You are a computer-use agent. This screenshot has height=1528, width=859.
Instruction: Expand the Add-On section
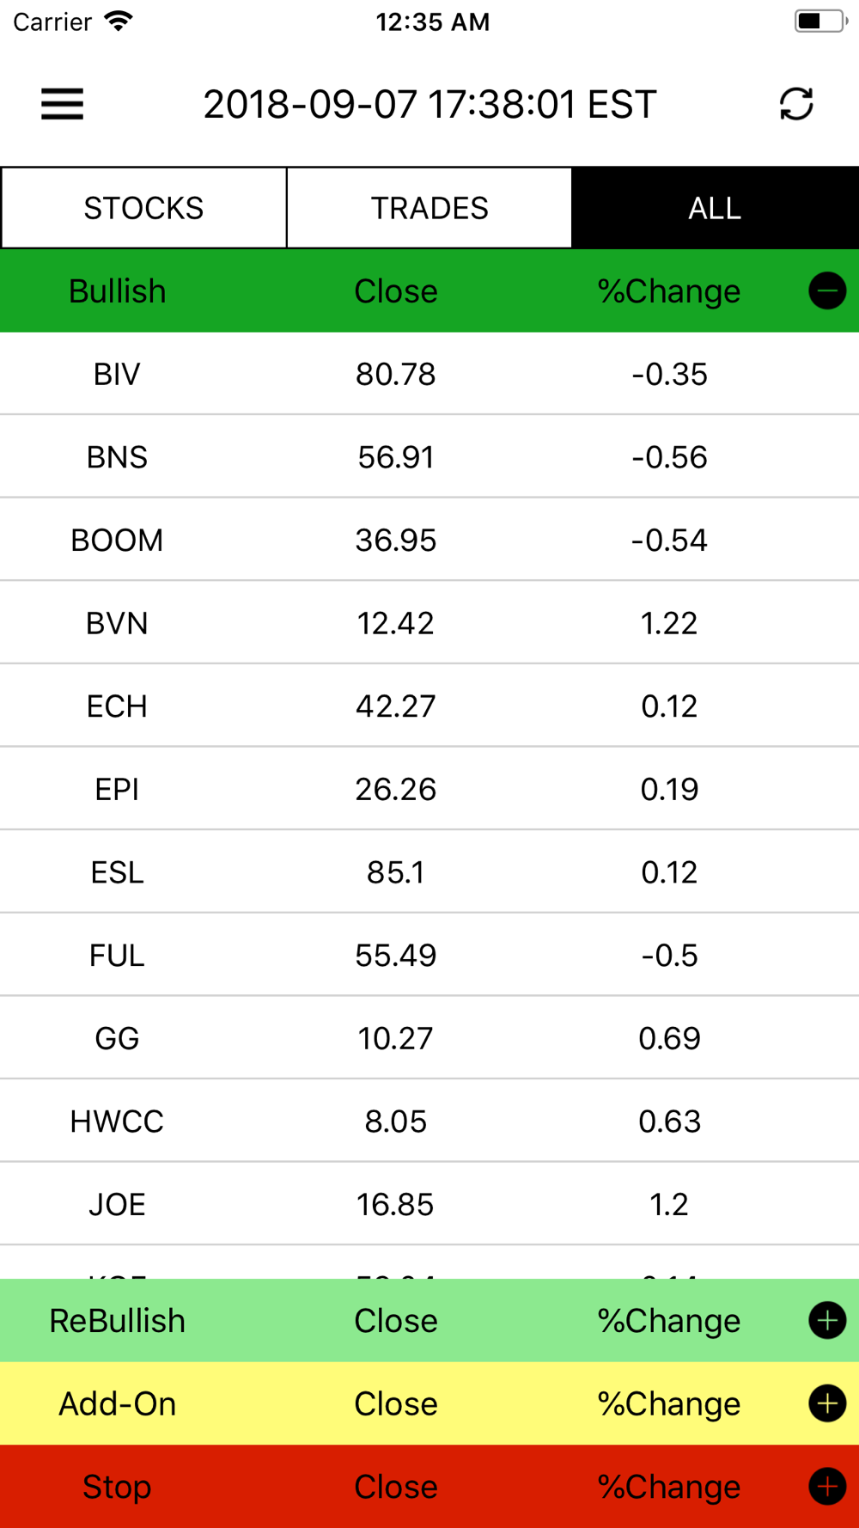point(827,1404)
